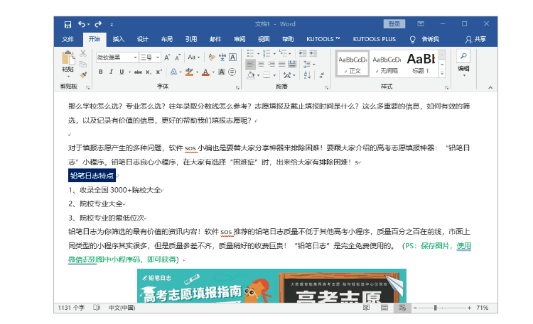Open the numbered list dropdown arrow
This screenshot has height=324, width=533.
pos(274,53)
